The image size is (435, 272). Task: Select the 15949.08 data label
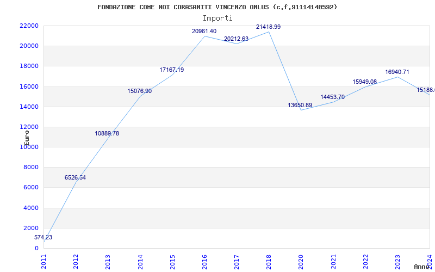[x=364, y=82]
